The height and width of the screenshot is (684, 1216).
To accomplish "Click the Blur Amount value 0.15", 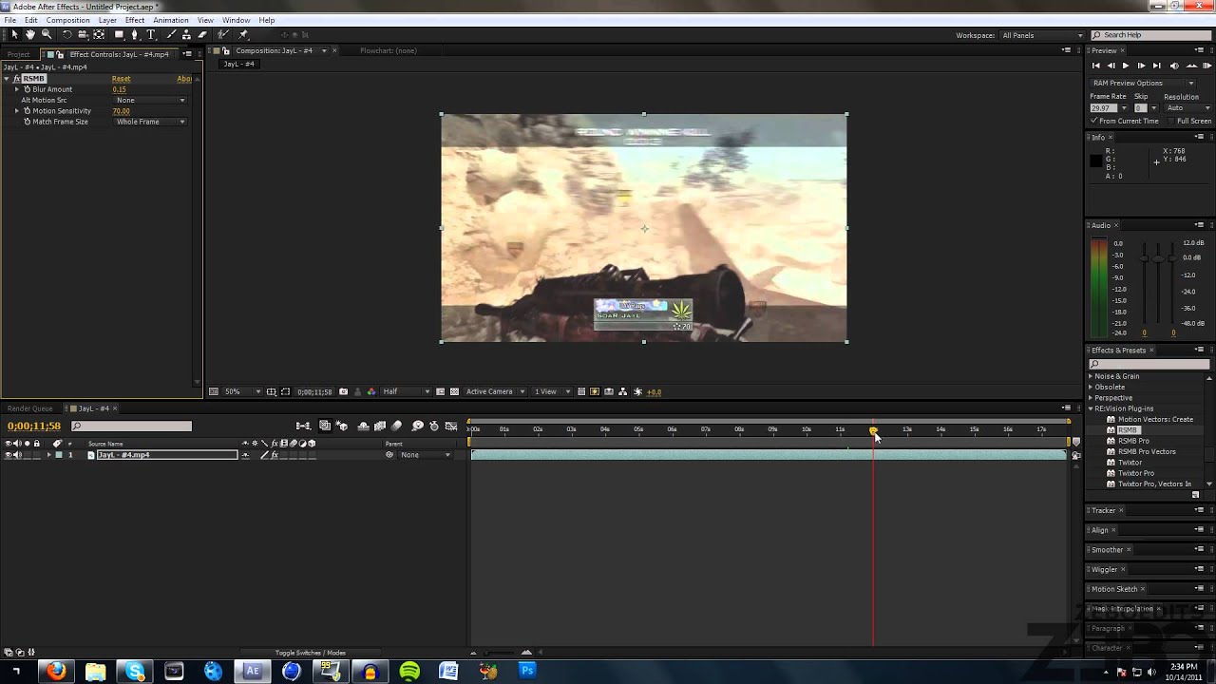I will pos(119,89).
